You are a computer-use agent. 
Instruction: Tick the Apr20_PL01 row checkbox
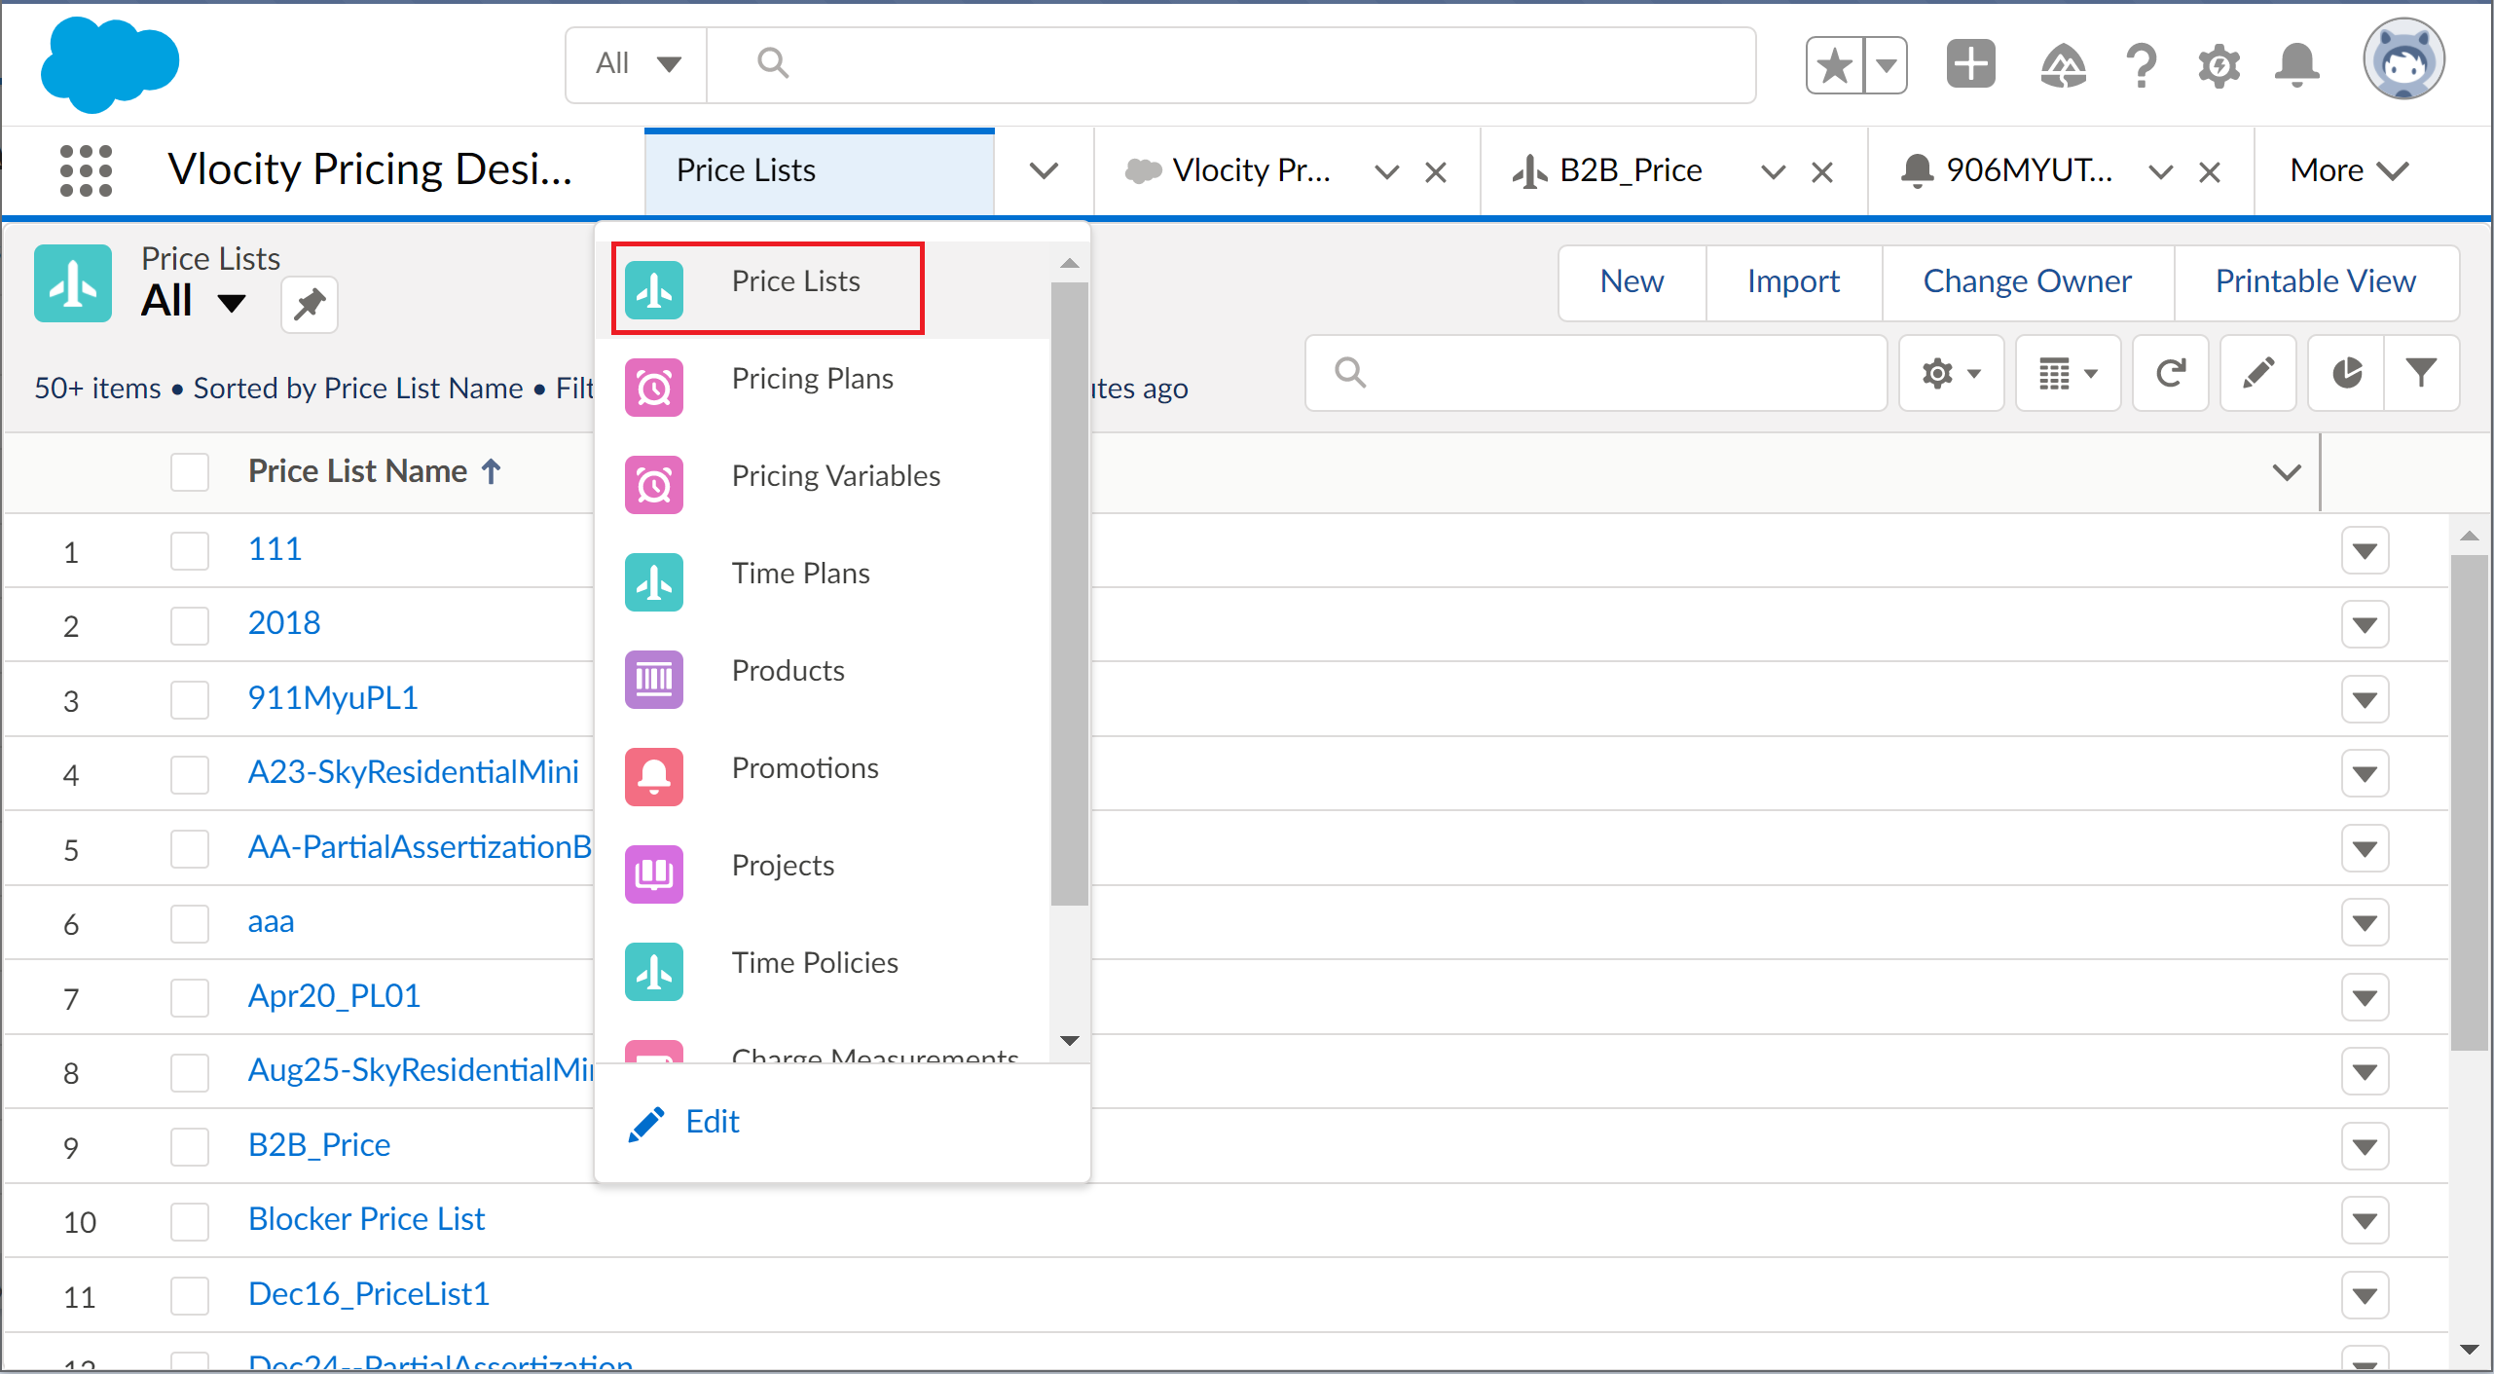(x=190, y=998)
